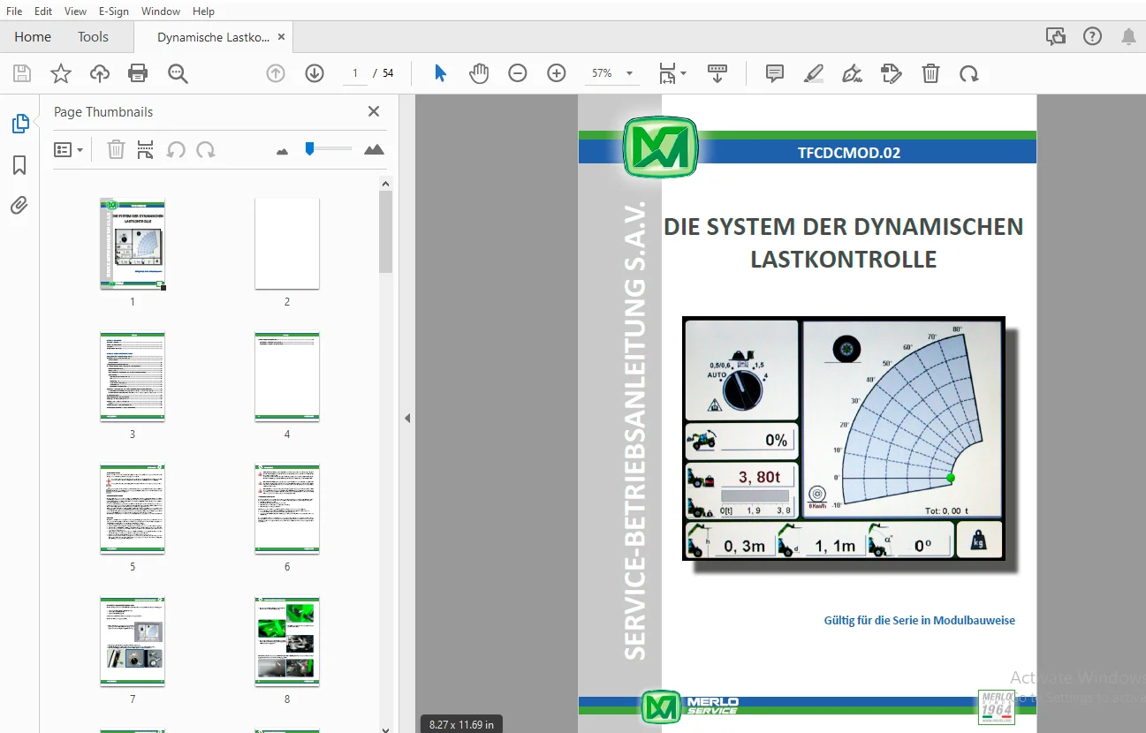Open the Help question mark icon

click(x=1093, y=36)
